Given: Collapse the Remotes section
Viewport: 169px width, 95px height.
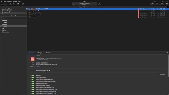Looking at the screenshot, I should click(x=1, y=24).
